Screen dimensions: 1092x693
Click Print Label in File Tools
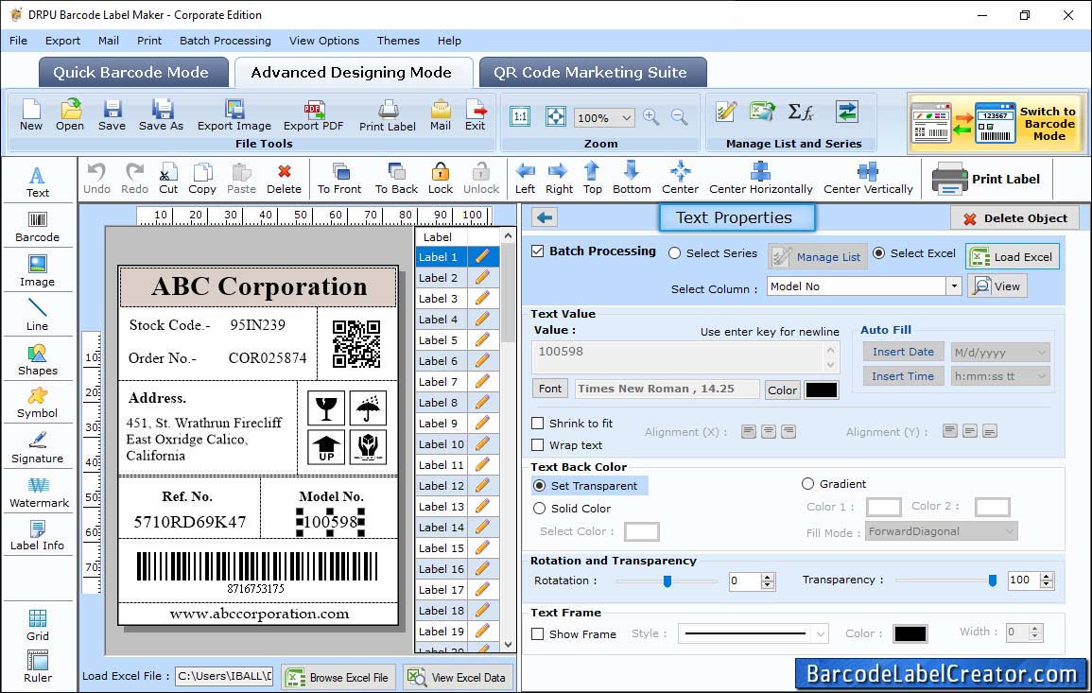tap(388, 115)
